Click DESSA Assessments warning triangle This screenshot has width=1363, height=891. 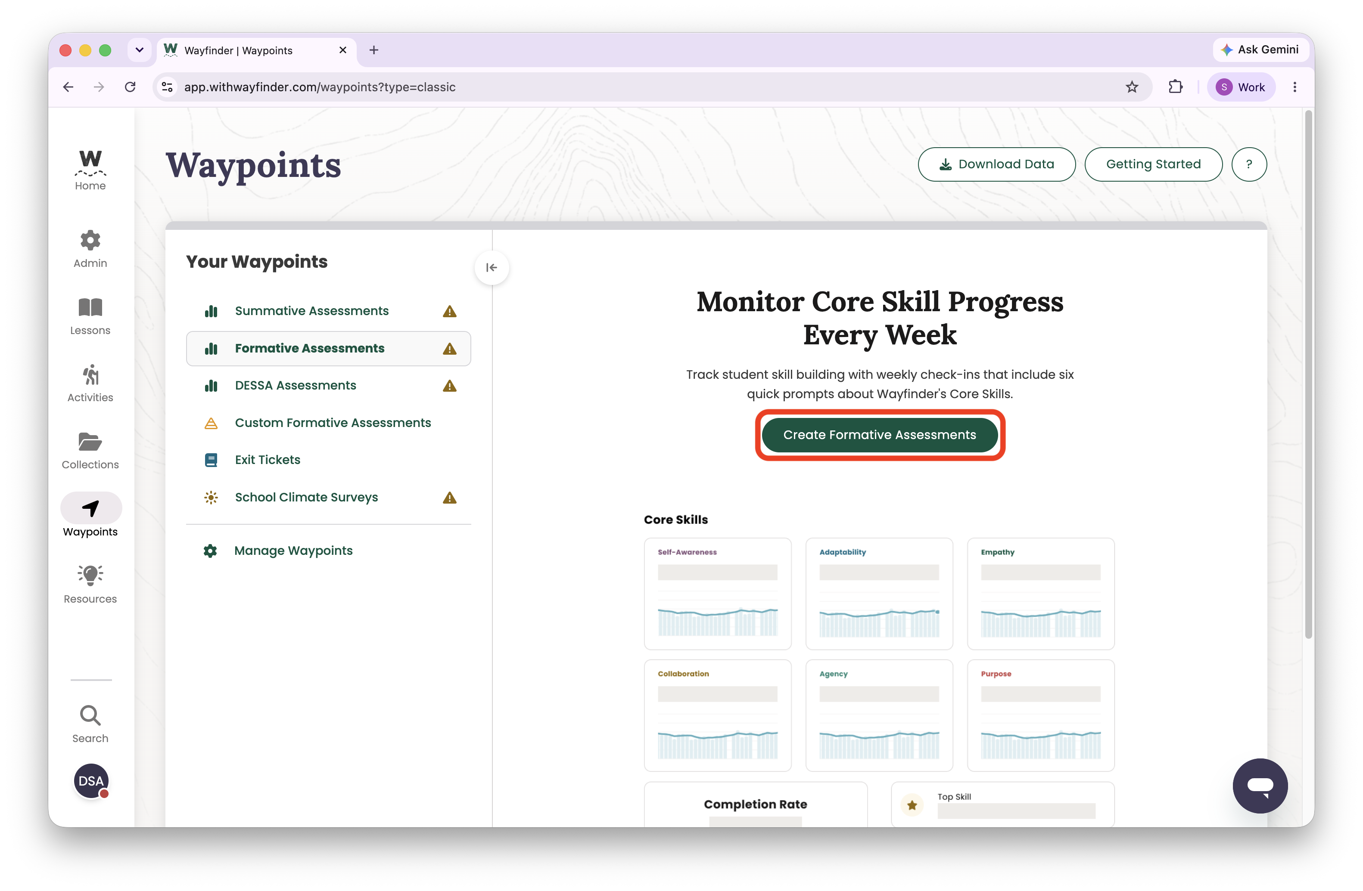450,386
